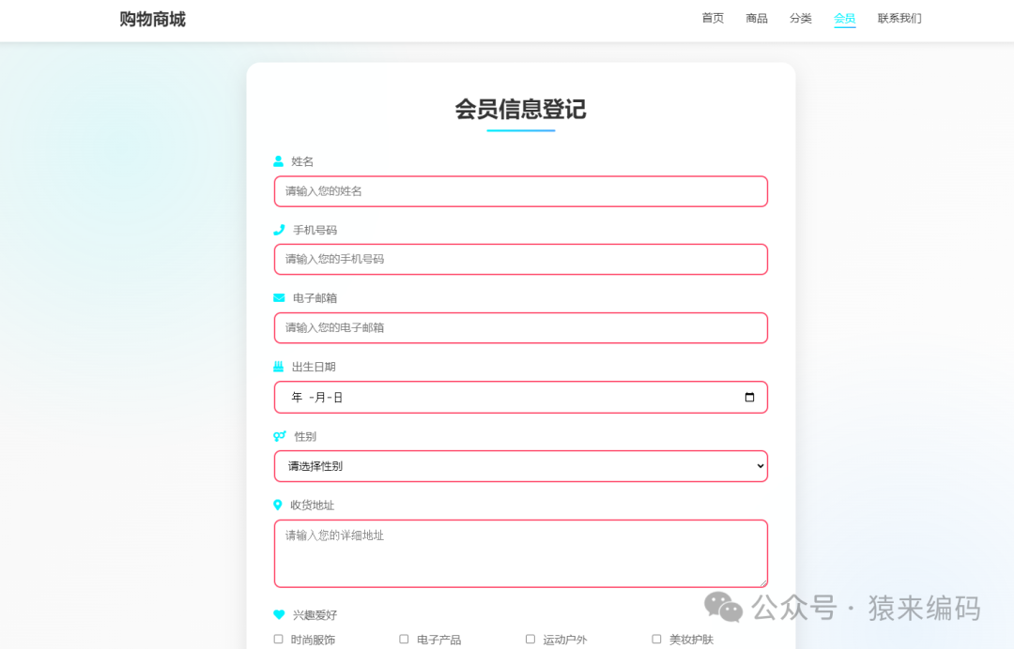Check the 时尚服饰 checkbox
Viewport: 1014px width, 649px height.
(278, 640)
